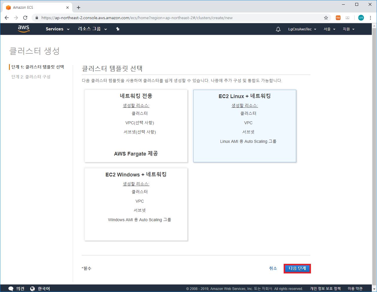Select the 네트워킹 전용 template card
377x292 pixels.
pyautogui.click(x=136, y=126)
